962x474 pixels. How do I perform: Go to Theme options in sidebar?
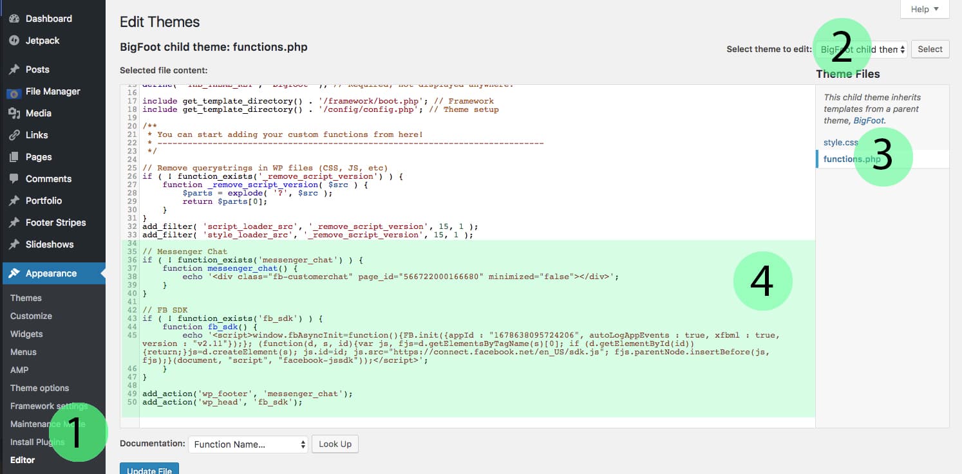[39, 388]
